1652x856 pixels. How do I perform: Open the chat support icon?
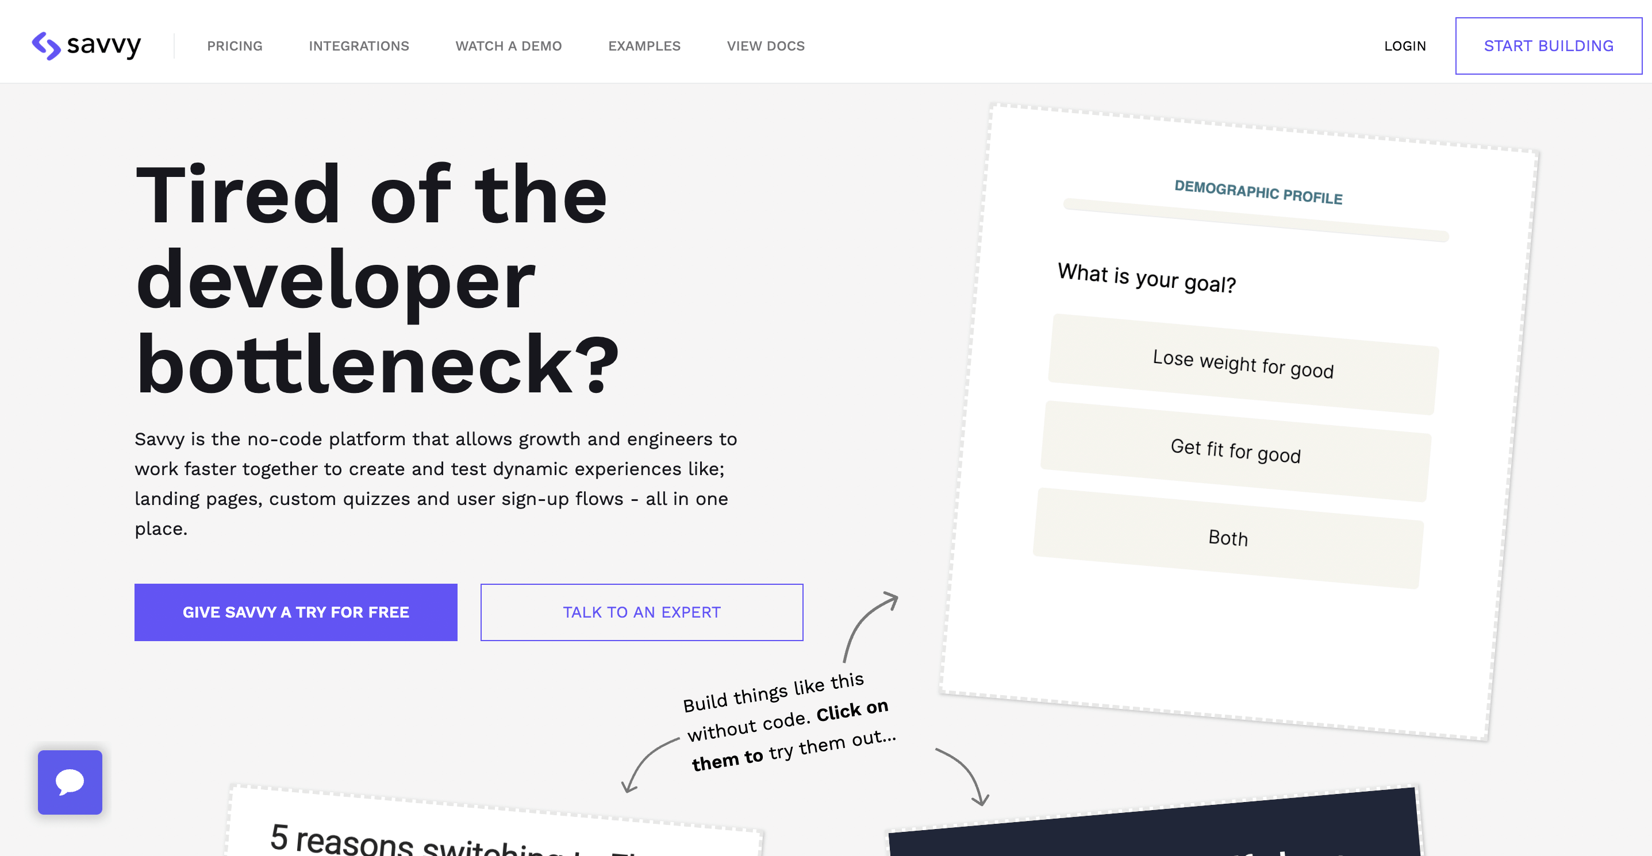(70, 783)
